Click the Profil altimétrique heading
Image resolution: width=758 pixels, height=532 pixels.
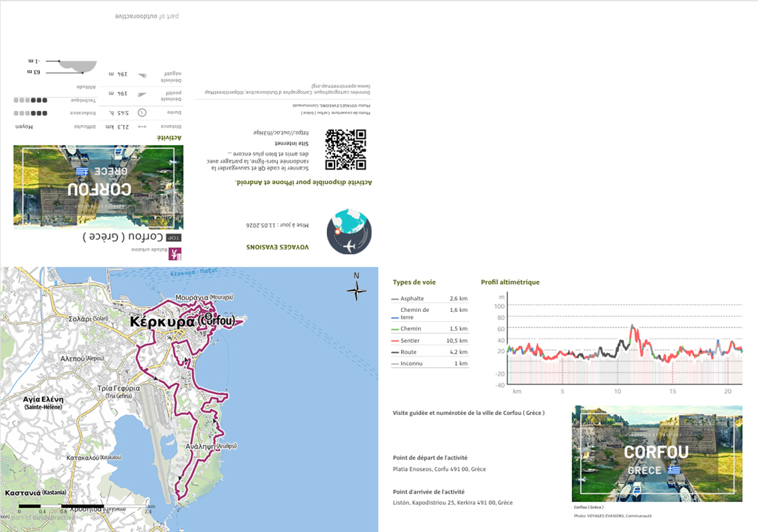[x=510, y=282]
